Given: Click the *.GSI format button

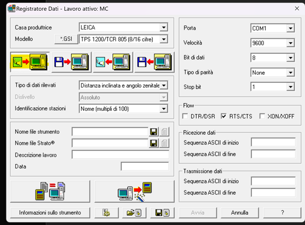Looking at the screenshot, I should tap(67, 39).
